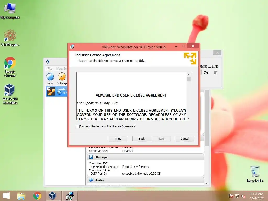The image size is (268, 201).
Task: Click the VirtualBox details pane scrollbar thumb
Action: pyautogui.click(x=207, y=118)
